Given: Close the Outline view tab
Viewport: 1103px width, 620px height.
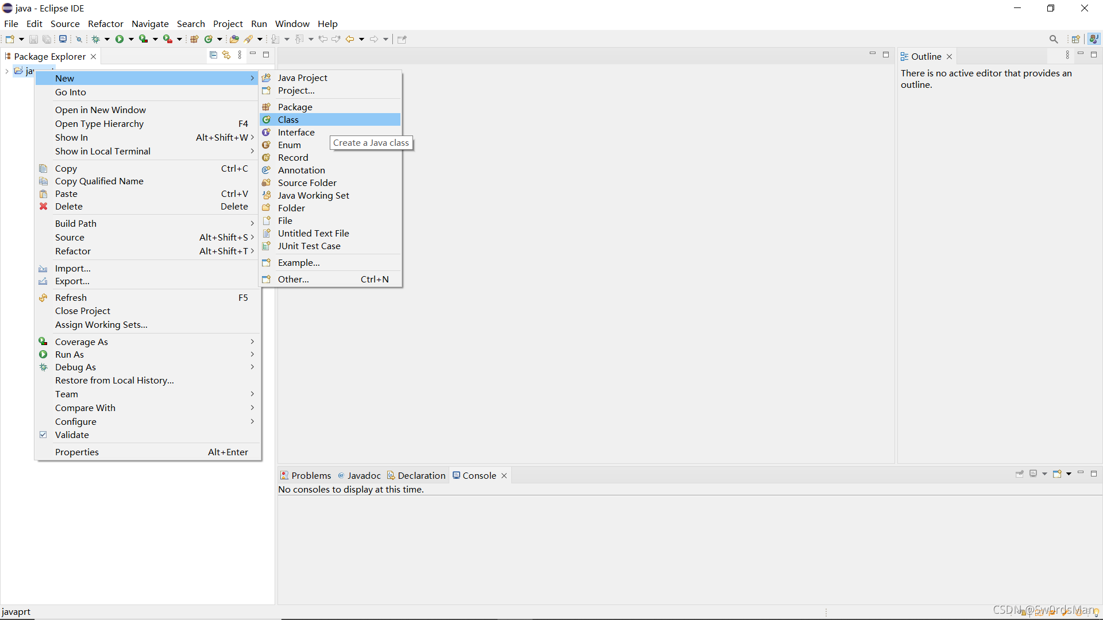Looking at the screenshot, I should click(x=949, y=57).
